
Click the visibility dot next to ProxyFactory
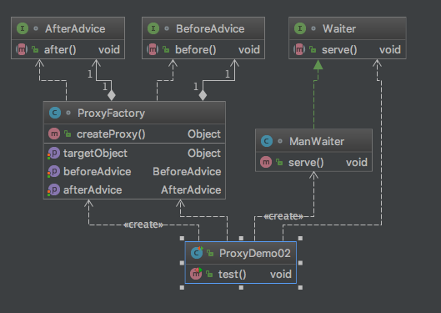(x=68, y=113)
